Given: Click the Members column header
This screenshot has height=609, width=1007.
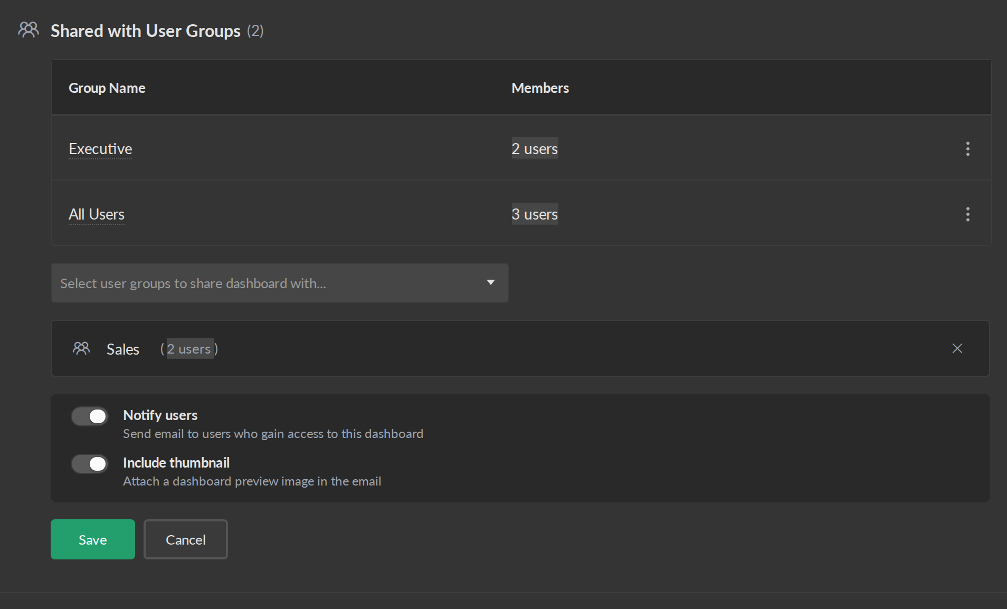Looking at the screenshot, I should click(x=540, y=88).
